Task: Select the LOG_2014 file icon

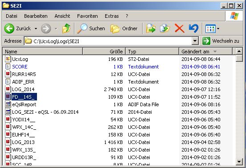Action: pos(8,89)
